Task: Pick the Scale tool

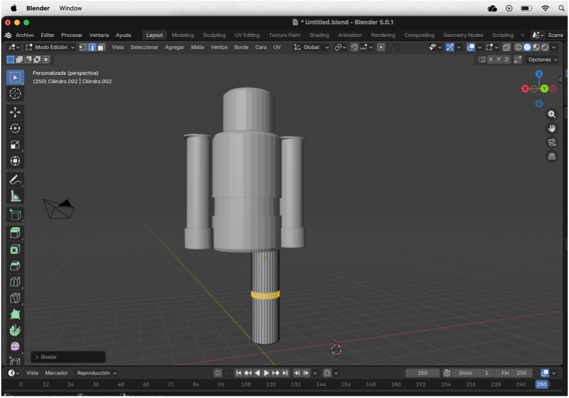Action: pos(15,145)
